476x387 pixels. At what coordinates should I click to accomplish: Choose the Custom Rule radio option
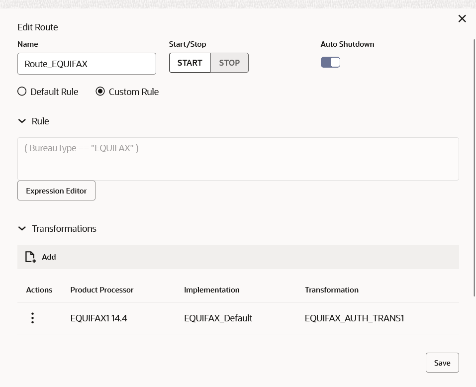tap(100, 92)
